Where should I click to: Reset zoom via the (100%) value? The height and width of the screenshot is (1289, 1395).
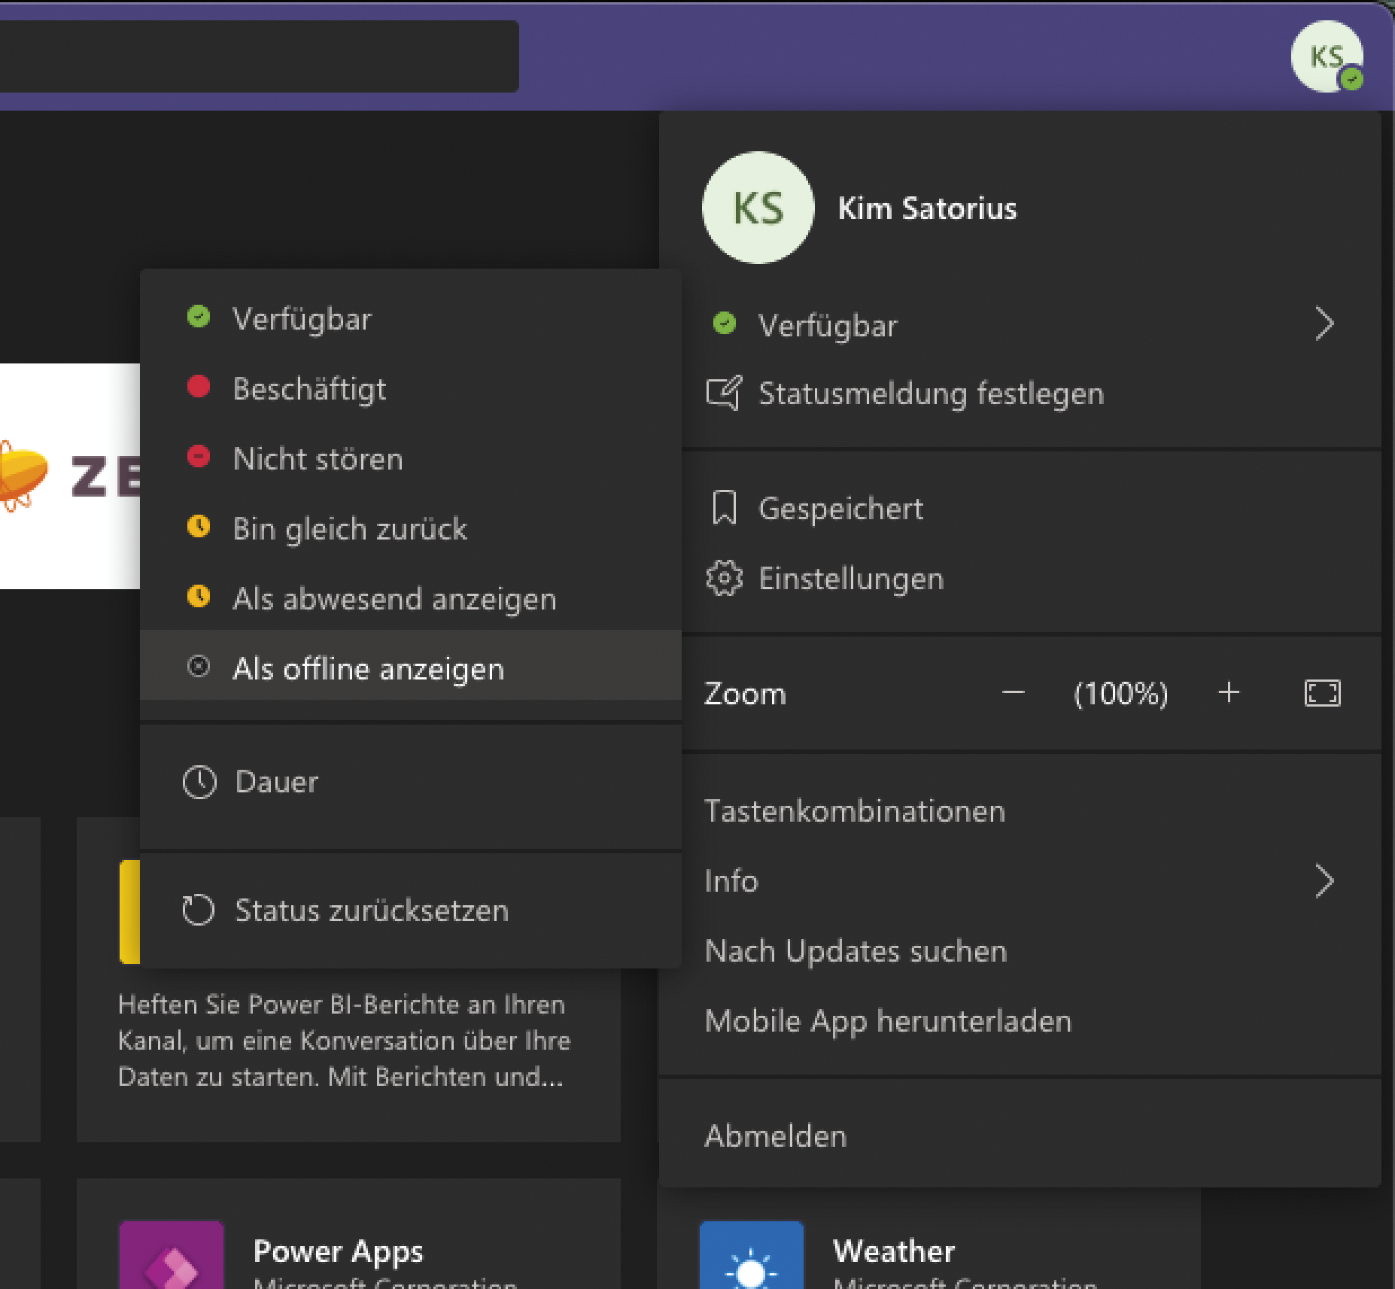(x=1121, y=693)
